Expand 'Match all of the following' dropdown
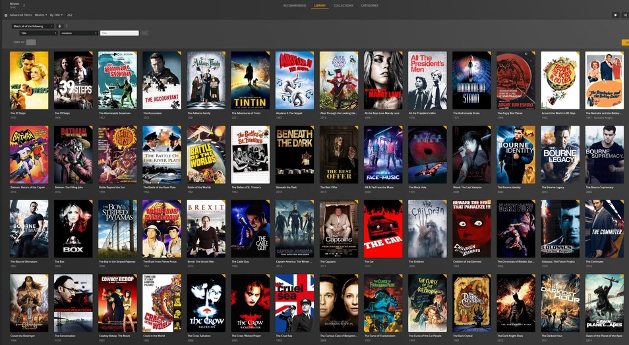Screen dimensions: 629x345 (x=33, y=26)
